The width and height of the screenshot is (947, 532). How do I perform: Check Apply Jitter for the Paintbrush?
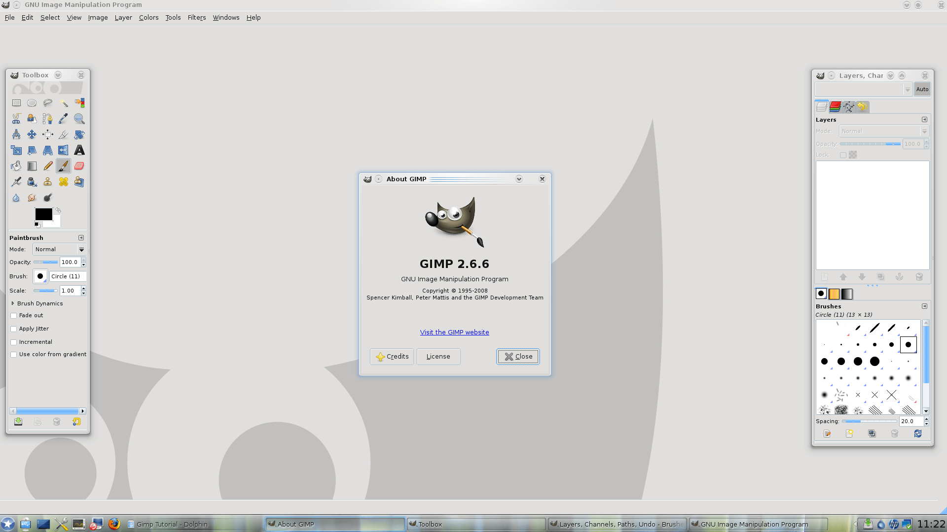[x=13, y=329]
